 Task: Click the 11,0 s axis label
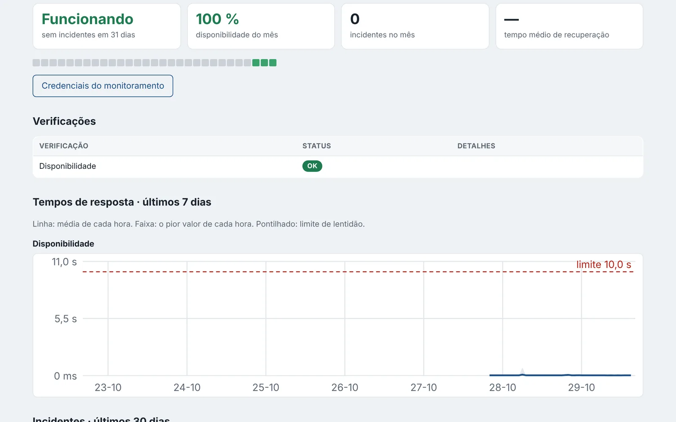(x=64, y=262)
